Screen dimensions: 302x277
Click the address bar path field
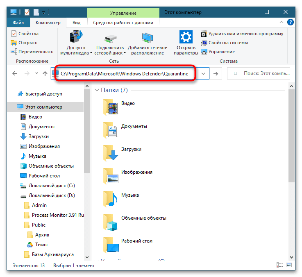(124, 74)
